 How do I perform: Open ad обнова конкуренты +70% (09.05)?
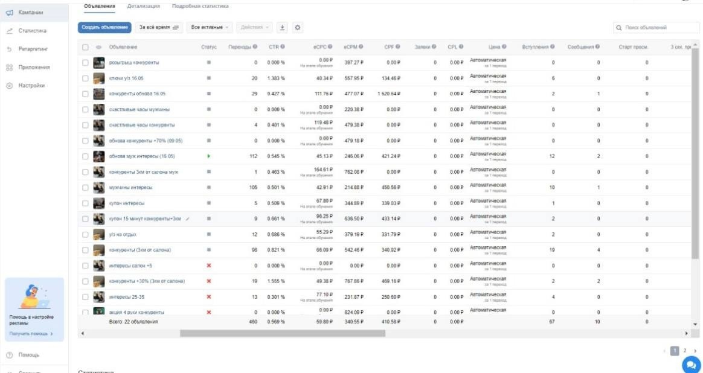click(146, 141)
